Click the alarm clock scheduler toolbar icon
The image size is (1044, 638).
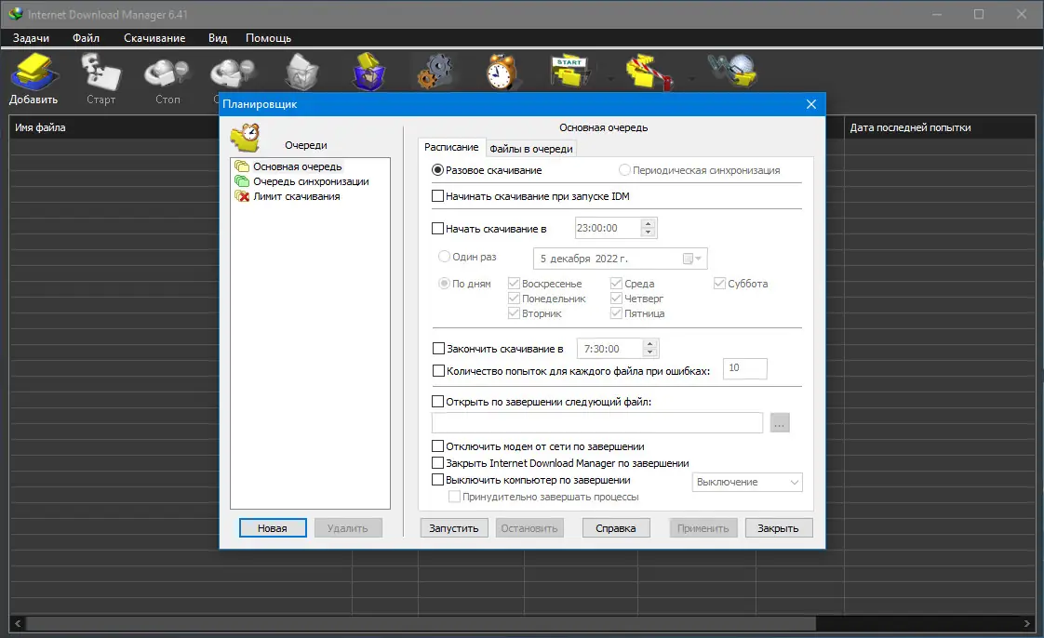tap(501, 72)
